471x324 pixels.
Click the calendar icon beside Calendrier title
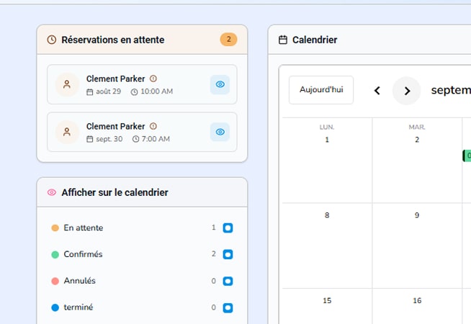283,40
